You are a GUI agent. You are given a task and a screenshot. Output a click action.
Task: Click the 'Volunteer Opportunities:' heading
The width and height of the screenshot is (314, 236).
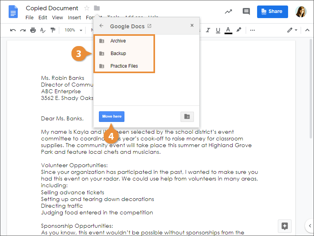point(74,165)
